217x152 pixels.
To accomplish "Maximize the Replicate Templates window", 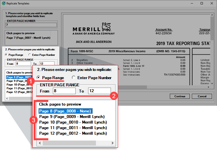I will pyautogui.click(x=202, y=3).
